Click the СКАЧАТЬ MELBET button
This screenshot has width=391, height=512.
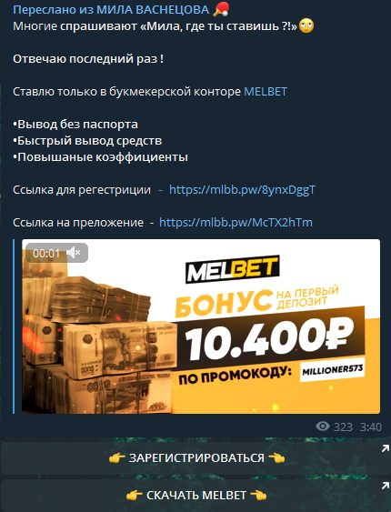(x=195, y=496)
